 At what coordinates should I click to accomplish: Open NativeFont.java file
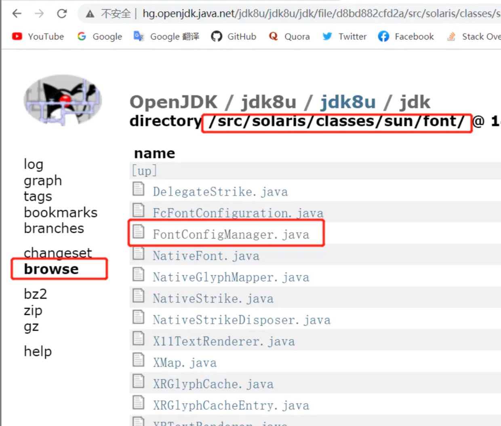(206, 256)
